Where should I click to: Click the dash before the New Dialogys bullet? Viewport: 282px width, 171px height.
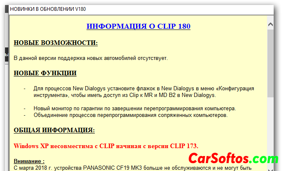(x=25, y=89)
